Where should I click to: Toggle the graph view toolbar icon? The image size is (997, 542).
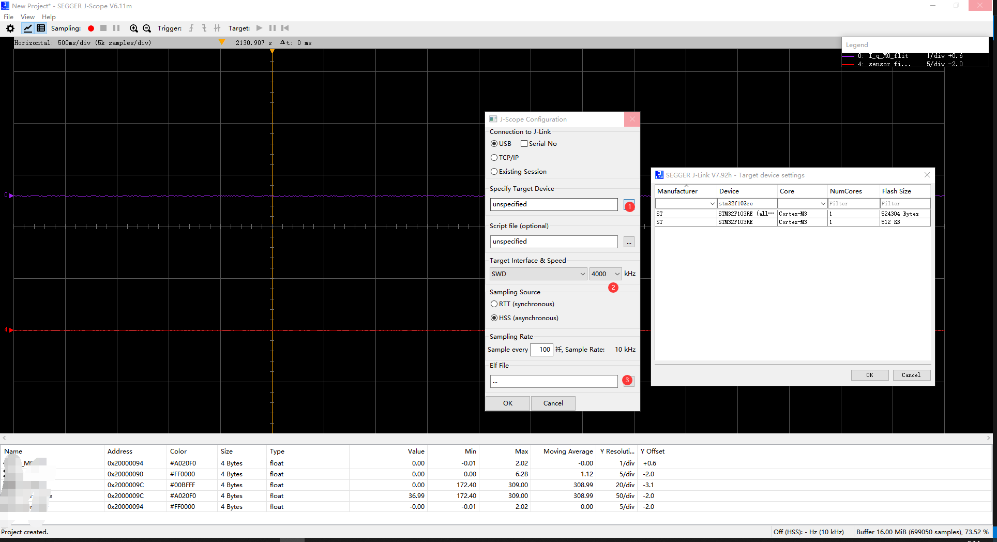(x=28, y=28)
